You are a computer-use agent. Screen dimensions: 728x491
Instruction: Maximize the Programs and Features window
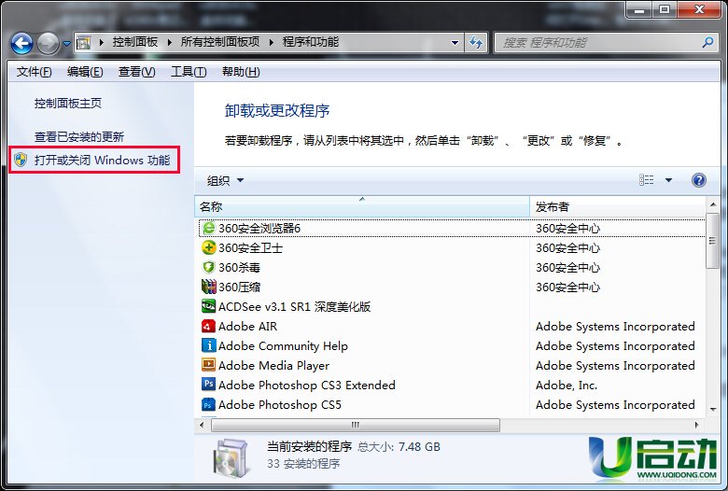[665, 9]
